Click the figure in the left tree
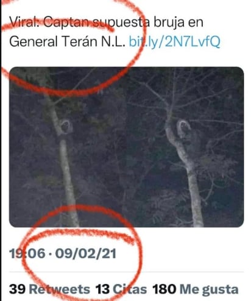This screenshot has height=301, width=251. coord(66,126)
